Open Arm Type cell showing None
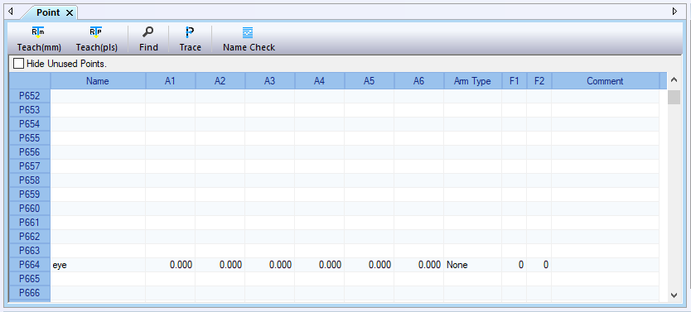The image size is (691, 312). 473,265
